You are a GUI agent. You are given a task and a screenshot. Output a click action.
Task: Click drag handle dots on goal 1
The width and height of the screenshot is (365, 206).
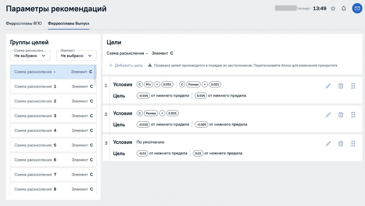[x=353, y=86]
